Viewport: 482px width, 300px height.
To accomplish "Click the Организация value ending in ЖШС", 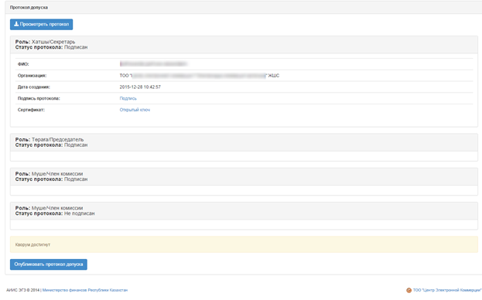I will (x=199, y=76).
